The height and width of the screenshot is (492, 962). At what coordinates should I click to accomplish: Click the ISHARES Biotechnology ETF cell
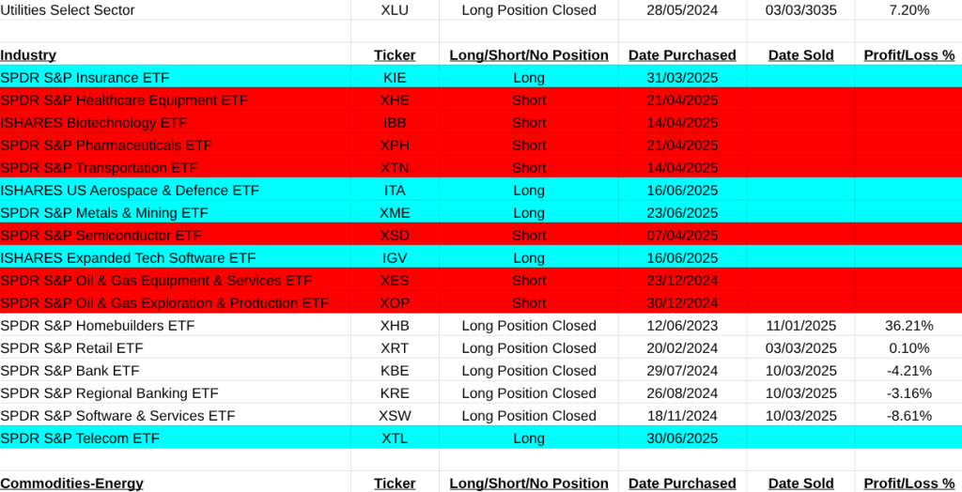[94, 123]
